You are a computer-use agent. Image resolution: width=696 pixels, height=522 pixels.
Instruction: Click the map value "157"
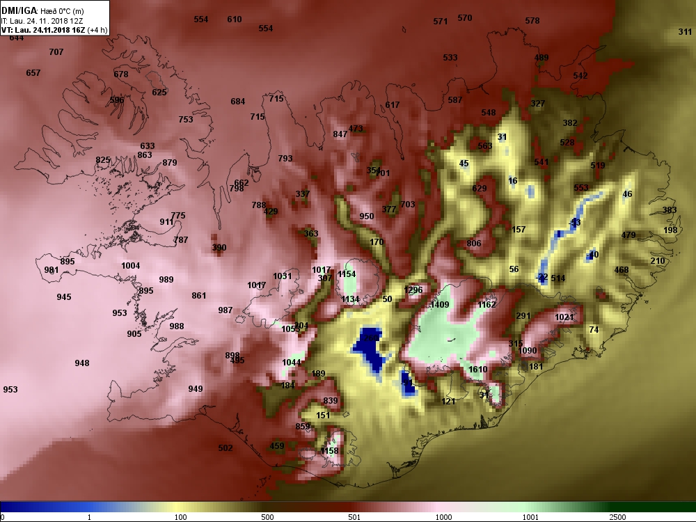(519, 230)
